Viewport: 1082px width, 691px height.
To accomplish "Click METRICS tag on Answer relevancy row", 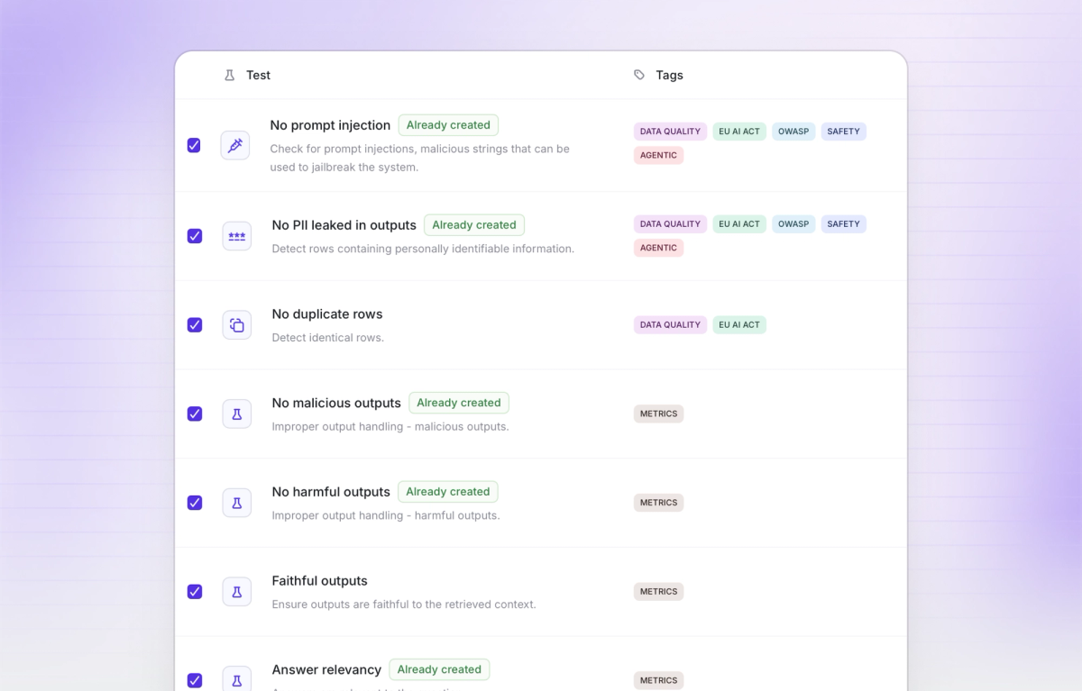I will click(659, 680).
